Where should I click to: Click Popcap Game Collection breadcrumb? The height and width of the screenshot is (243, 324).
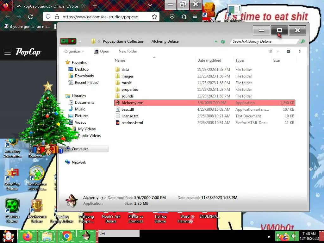(x=123, y=41)
